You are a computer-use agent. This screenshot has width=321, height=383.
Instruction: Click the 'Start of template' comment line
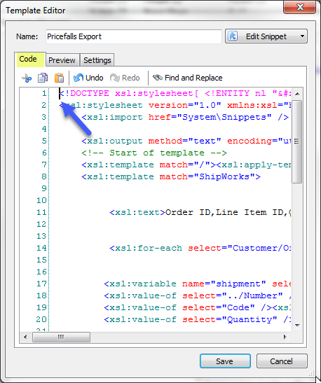coord(154,153)
